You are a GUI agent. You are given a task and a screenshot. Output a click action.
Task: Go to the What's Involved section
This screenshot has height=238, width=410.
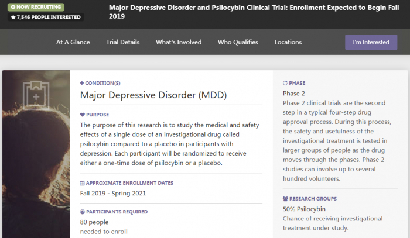[179, 42]
